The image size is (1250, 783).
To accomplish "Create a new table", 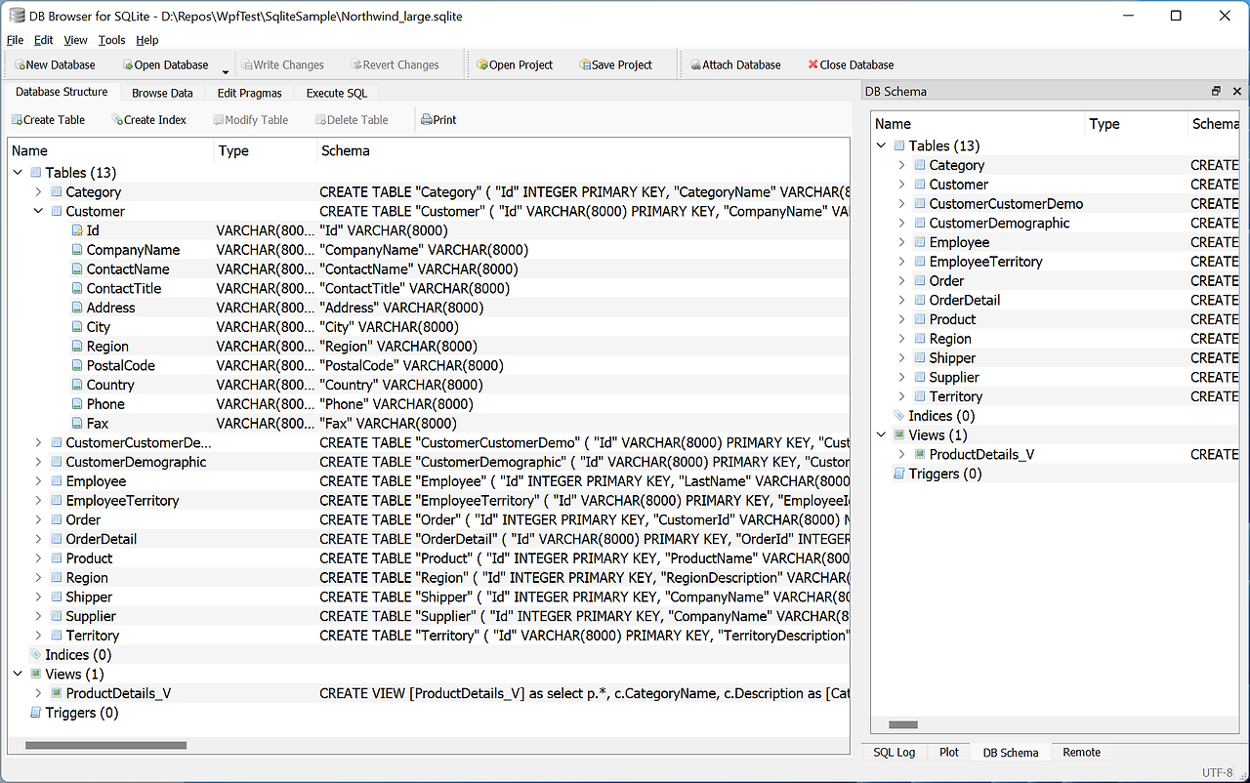I will (x=49, y=119).
